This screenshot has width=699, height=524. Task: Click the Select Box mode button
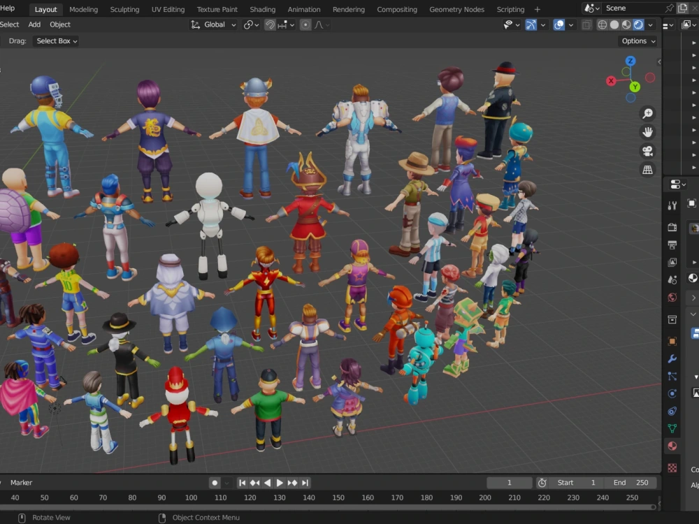coord(55,41)
